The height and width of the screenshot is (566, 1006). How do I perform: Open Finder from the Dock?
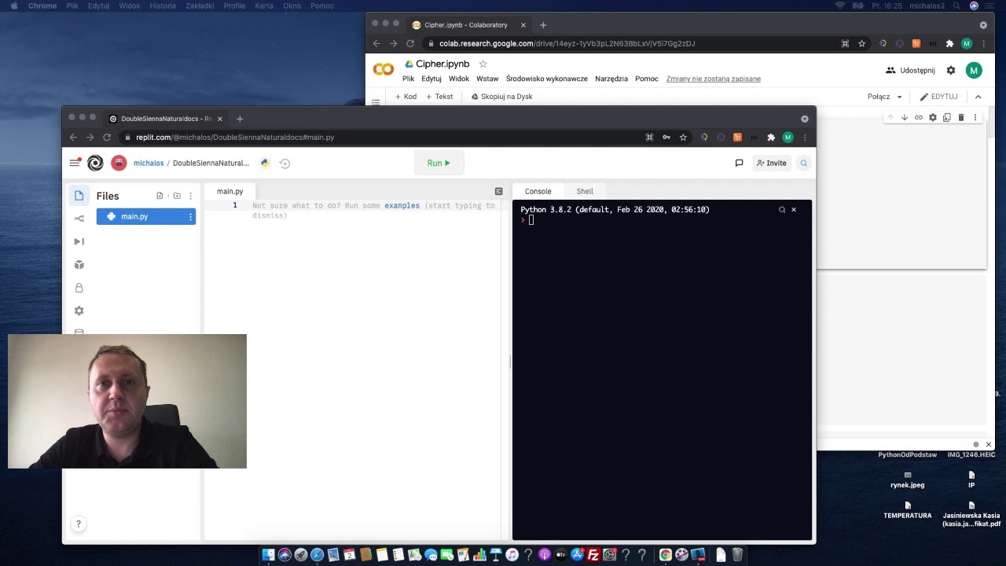pos(268,555)
